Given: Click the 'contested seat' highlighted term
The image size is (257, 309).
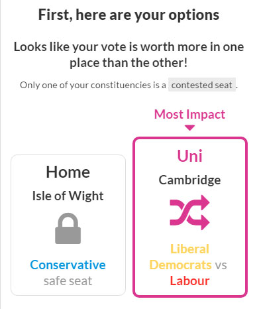Looking at the screenshot, I should [x=202, y=85].
